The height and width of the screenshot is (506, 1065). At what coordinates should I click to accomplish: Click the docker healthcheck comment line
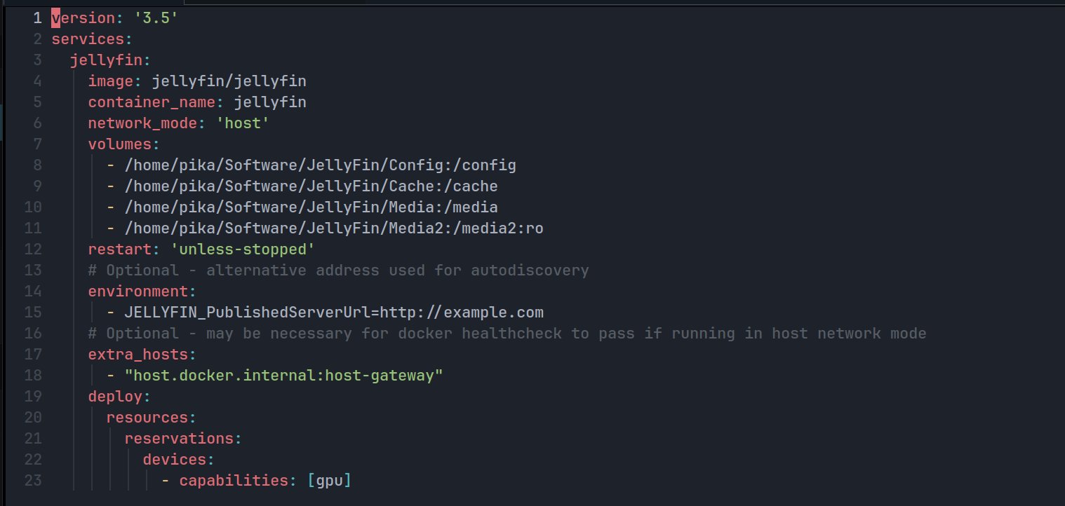[x=507, y=334]
